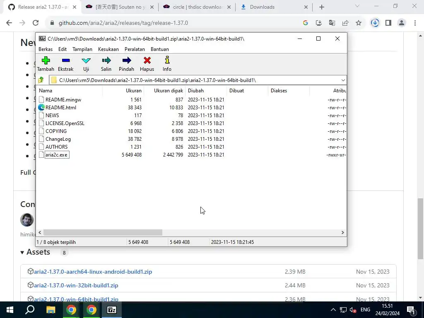The width and height of the screenshot is (424, 318).
Task: Download aria2-1.37.0-aarch64-linux-android-build1.zip
Action: [93, 272]
